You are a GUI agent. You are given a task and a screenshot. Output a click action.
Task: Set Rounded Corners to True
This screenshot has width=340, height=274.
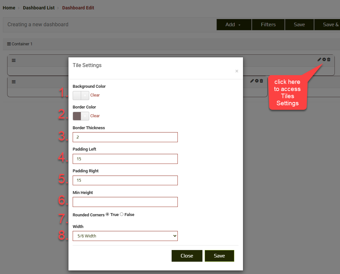pyautogui.click(x=107, y=214)
